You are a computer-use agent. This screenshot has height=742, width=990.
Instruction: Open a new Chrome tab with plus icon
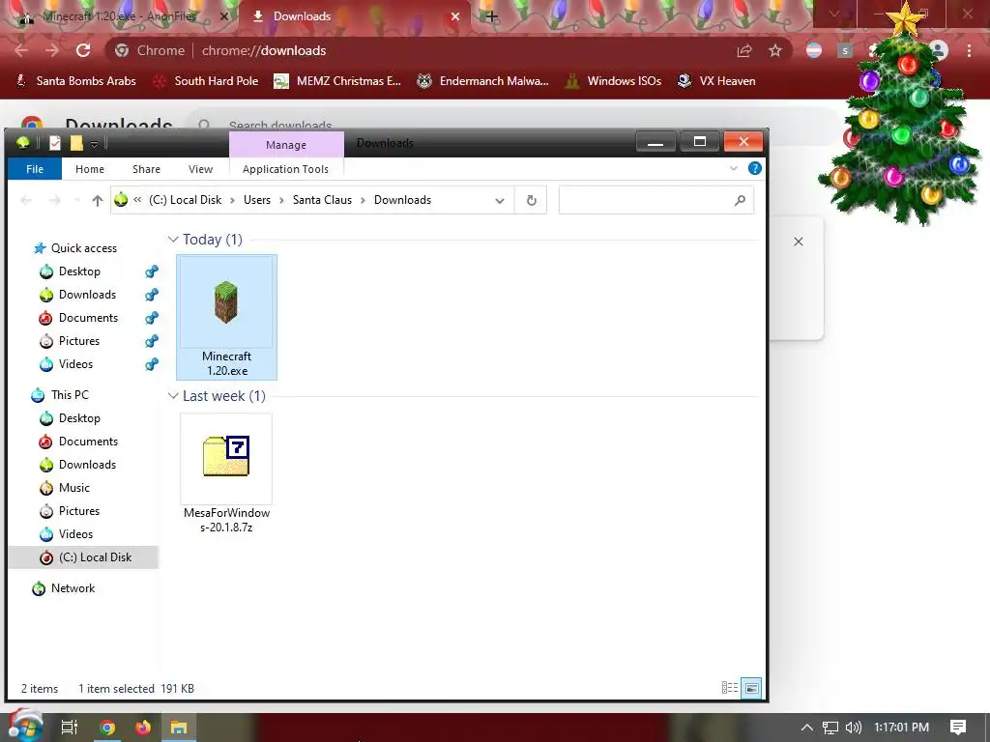(x=492, y=16)
